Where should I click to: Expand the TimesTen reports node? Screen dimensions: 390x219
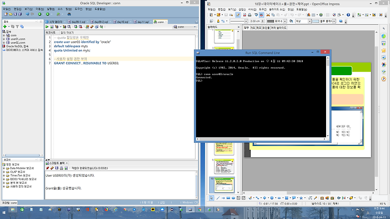pyautogui.click(x=4, y=175)
